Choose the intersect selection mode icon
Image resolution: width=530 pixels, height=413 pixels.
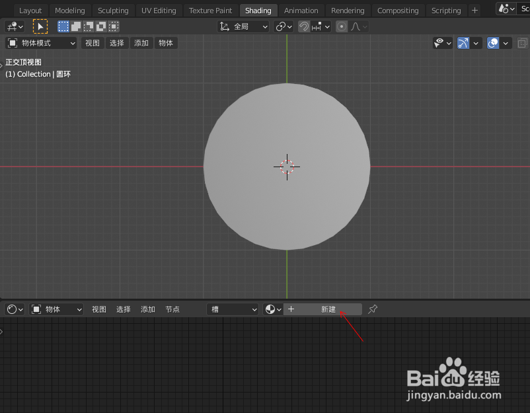click(x=114, y=26)
